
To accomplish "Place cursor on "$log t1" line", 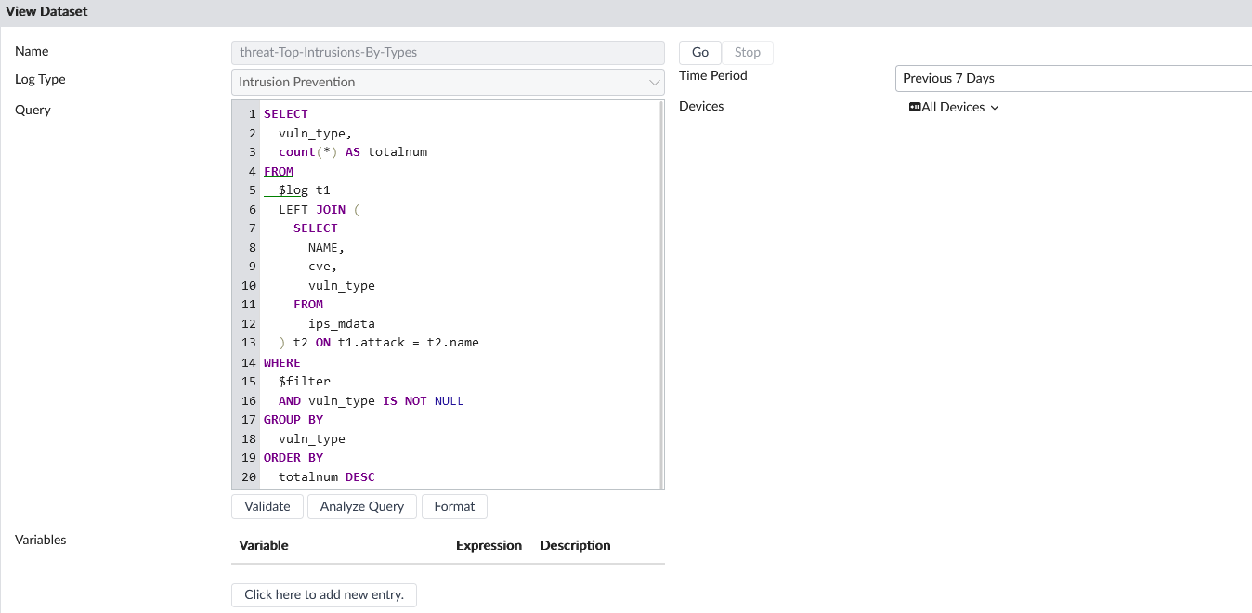I will 304,190.
